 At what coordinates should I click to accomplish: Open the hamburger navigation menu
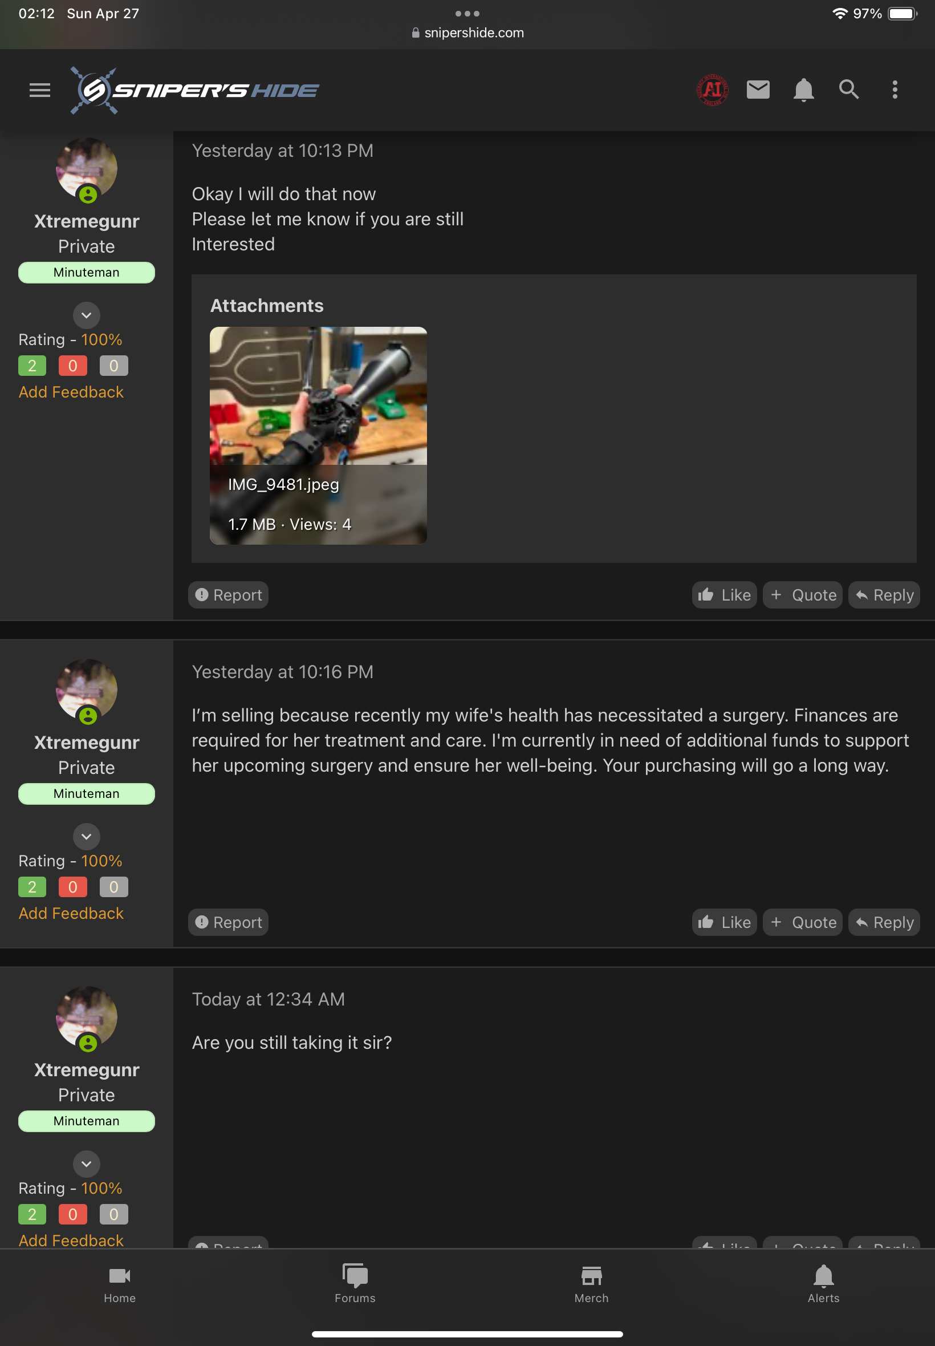coord(40,90)
